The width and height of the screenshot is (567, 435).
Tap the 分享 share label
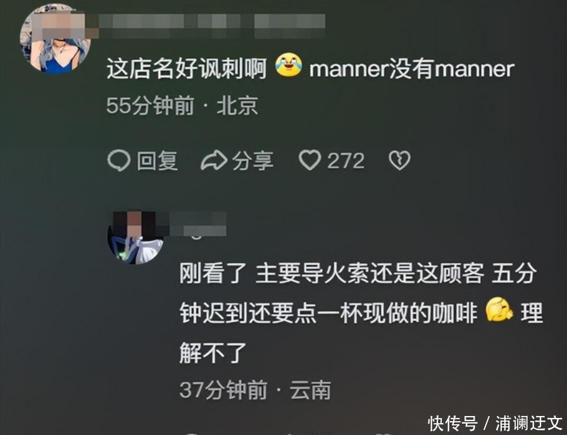[252, 161]
